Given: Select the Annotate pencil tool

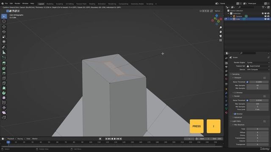Looking at the screenshot, I should coord(4,47).
